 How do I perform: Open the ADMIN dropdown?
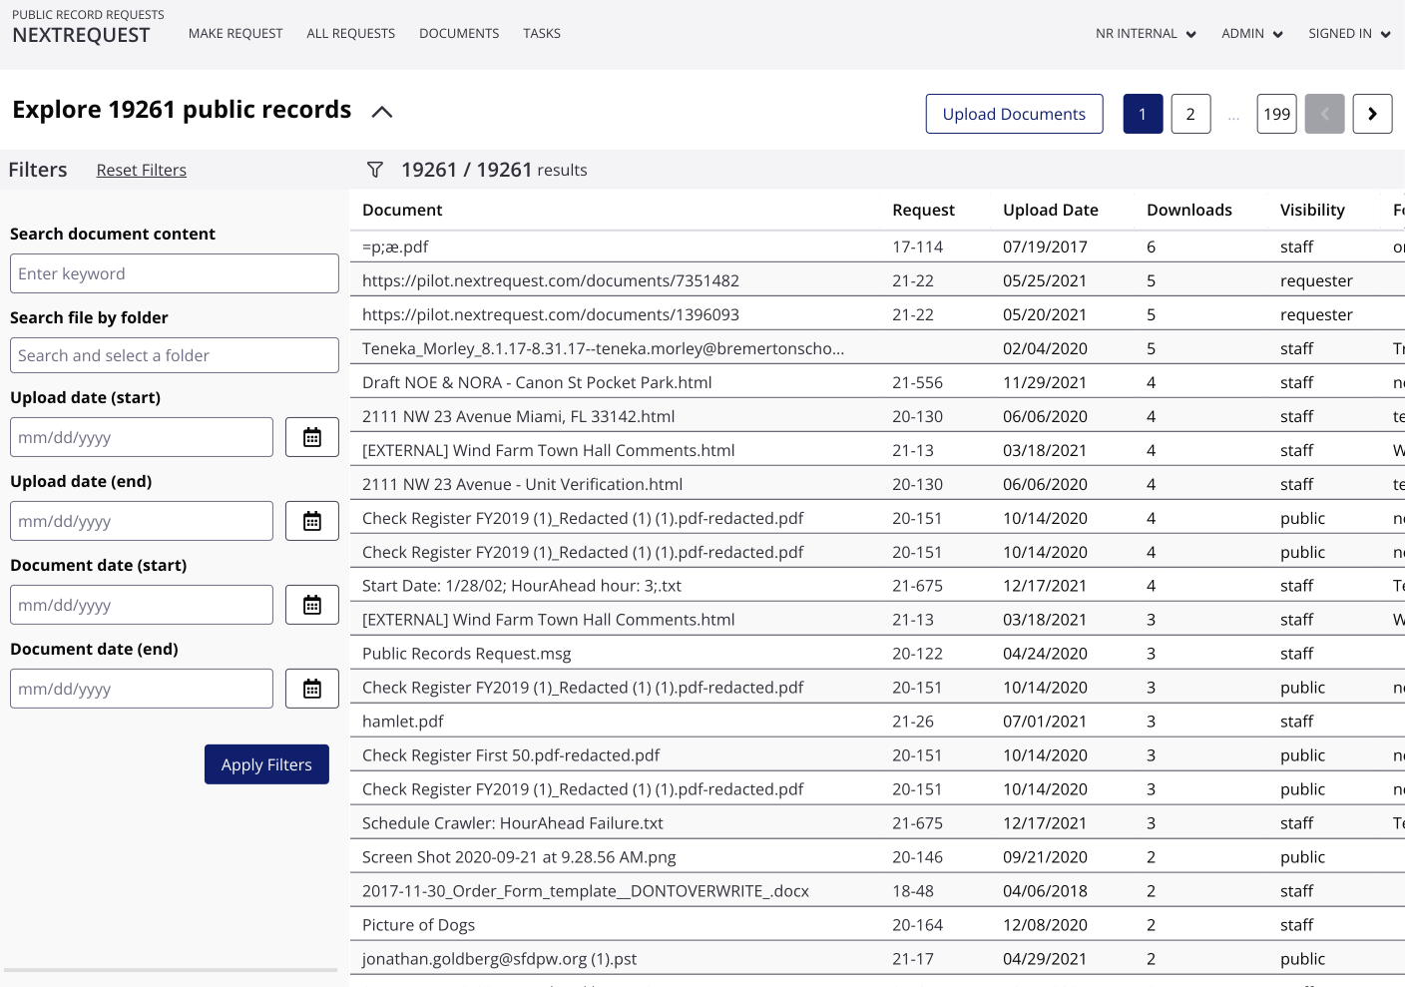(1251, 33)
